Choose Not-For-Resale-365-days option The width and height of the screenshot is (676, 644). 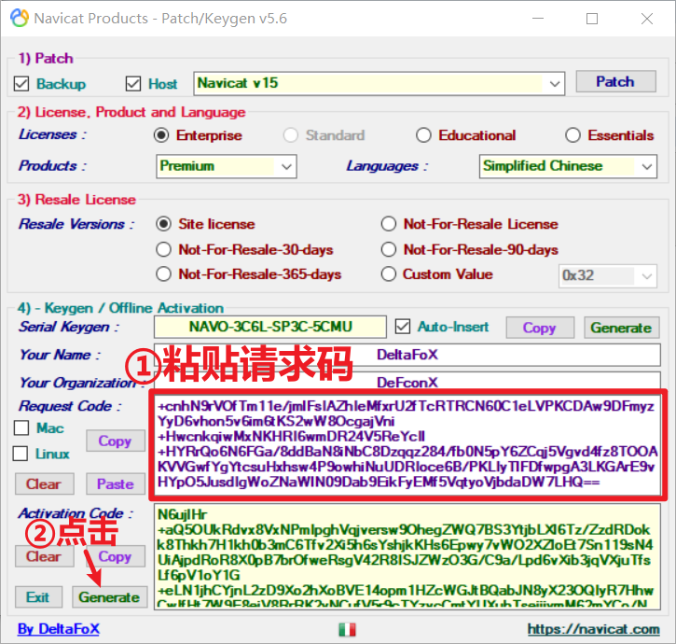(163, 274)
